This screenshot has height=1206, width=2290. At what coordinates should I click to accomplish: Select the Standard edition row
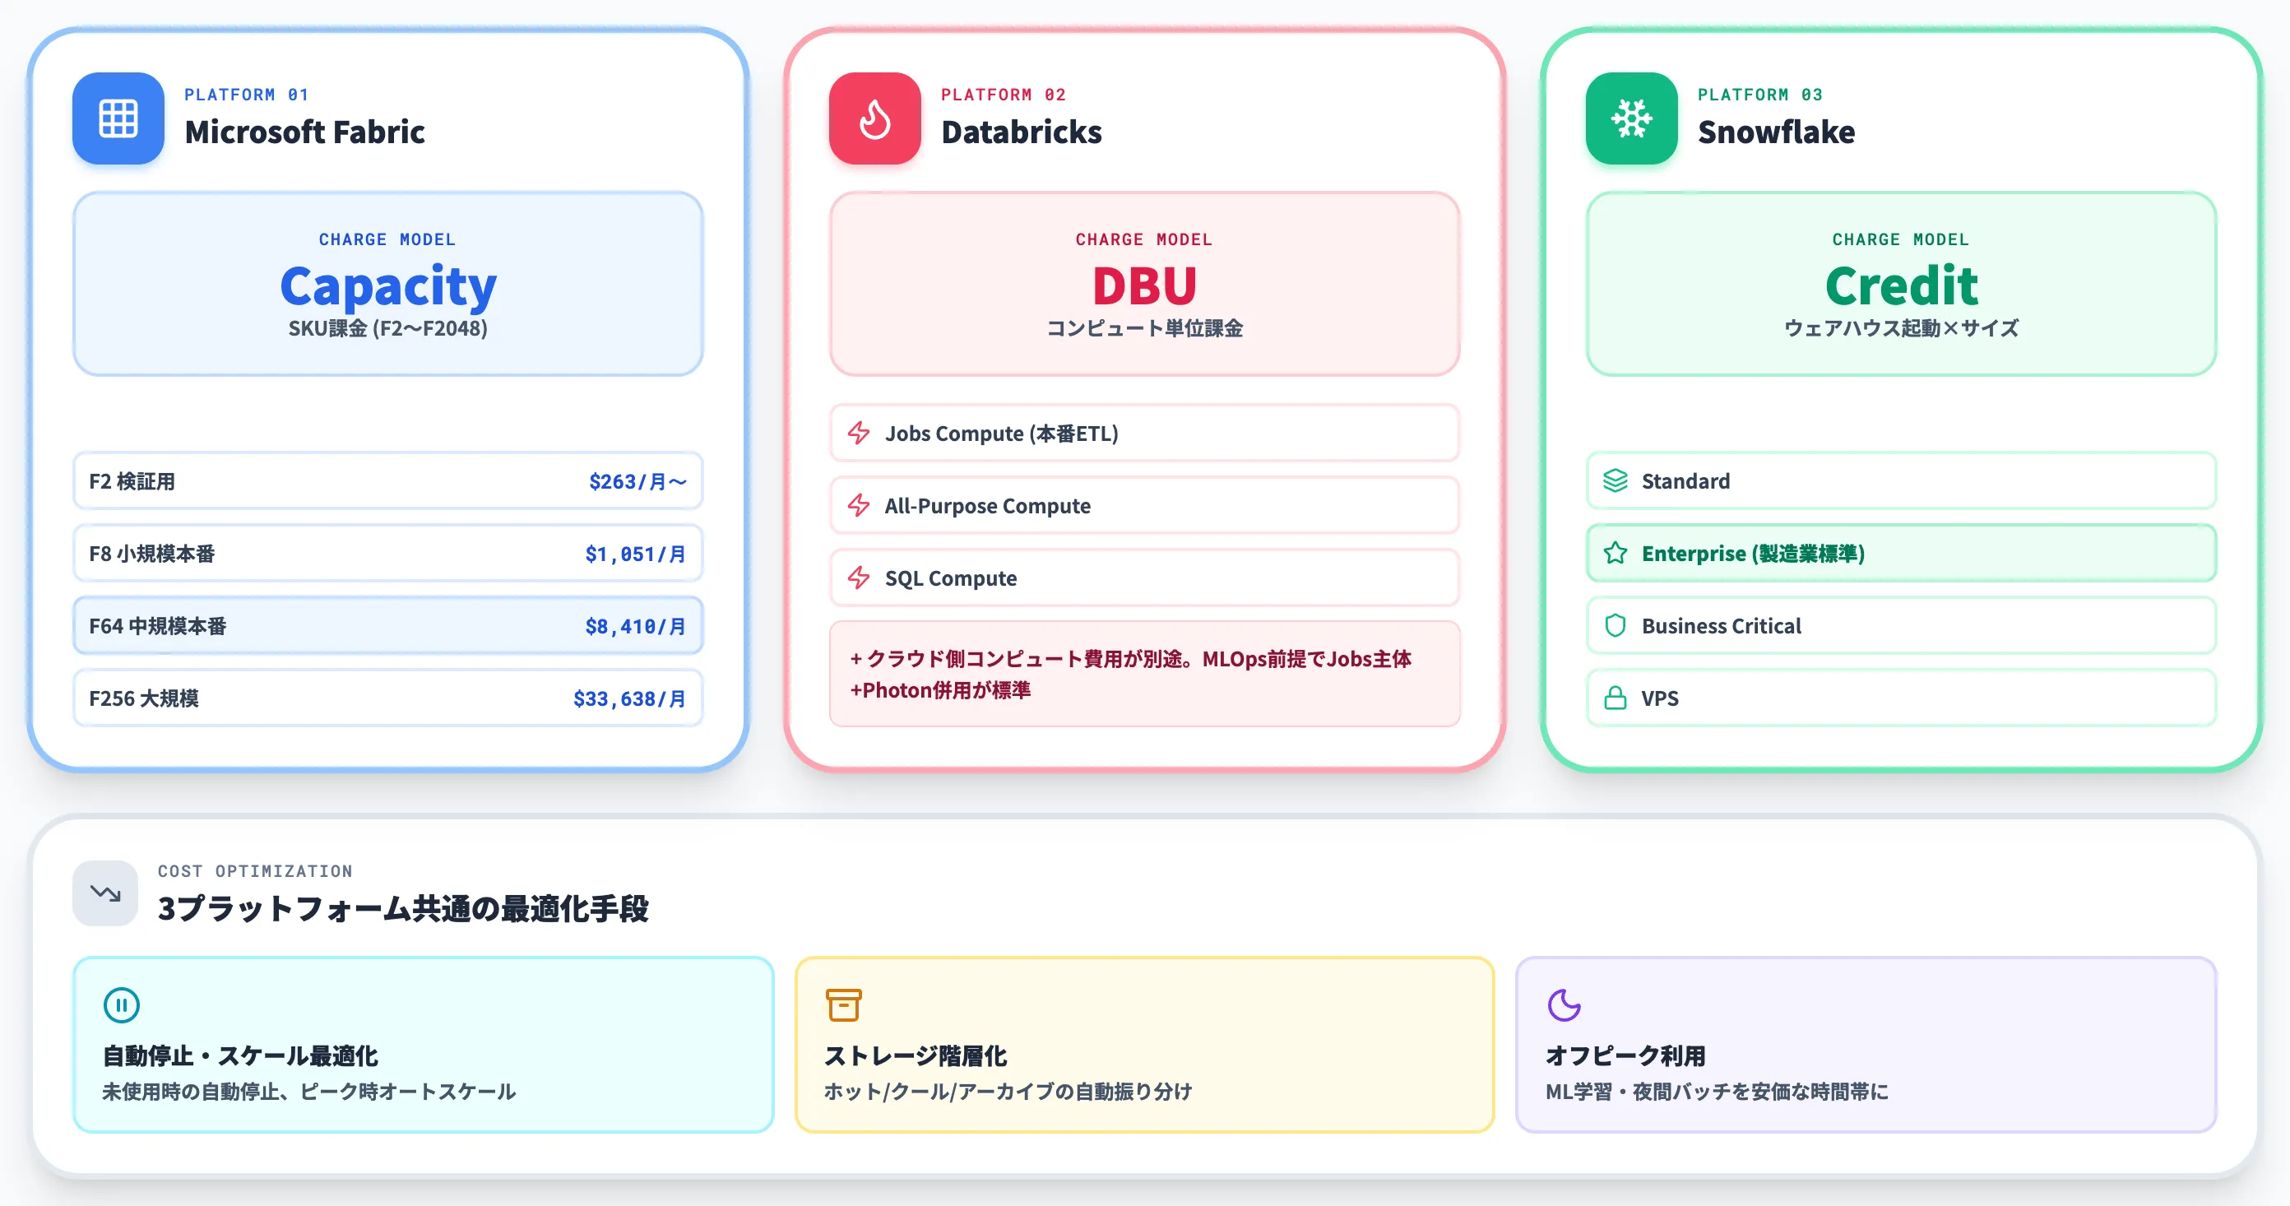pos(1901,481)
